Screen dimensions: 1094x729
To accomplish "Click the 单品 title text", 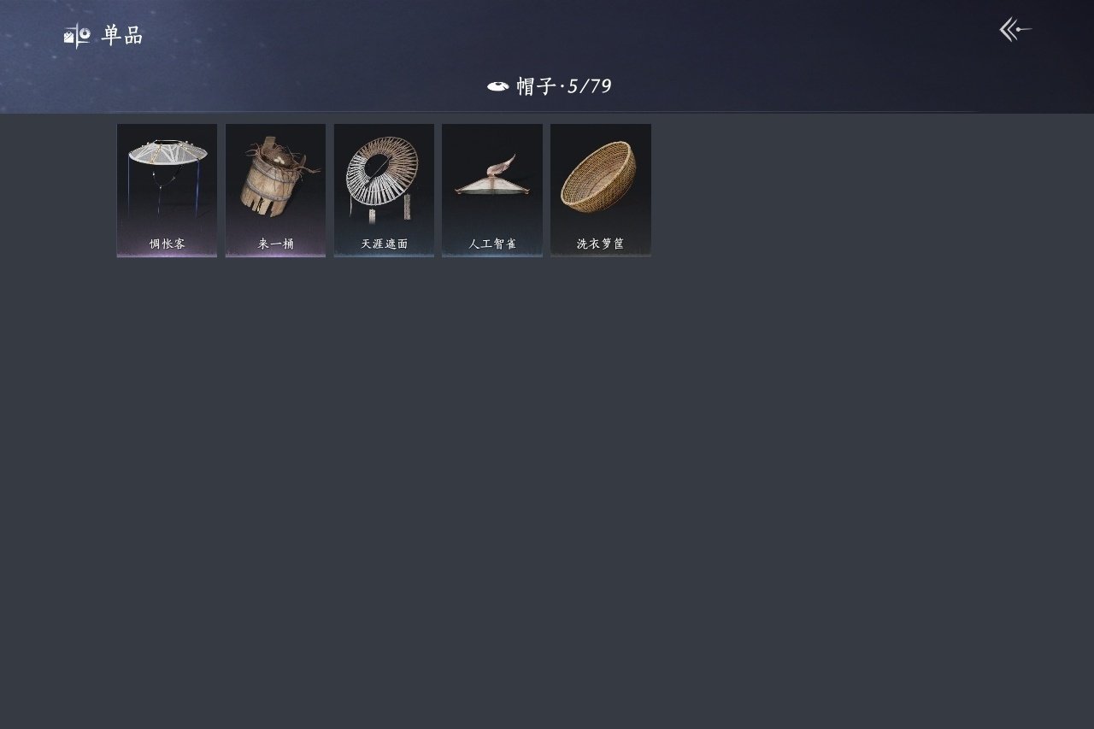I will point(122,36).
